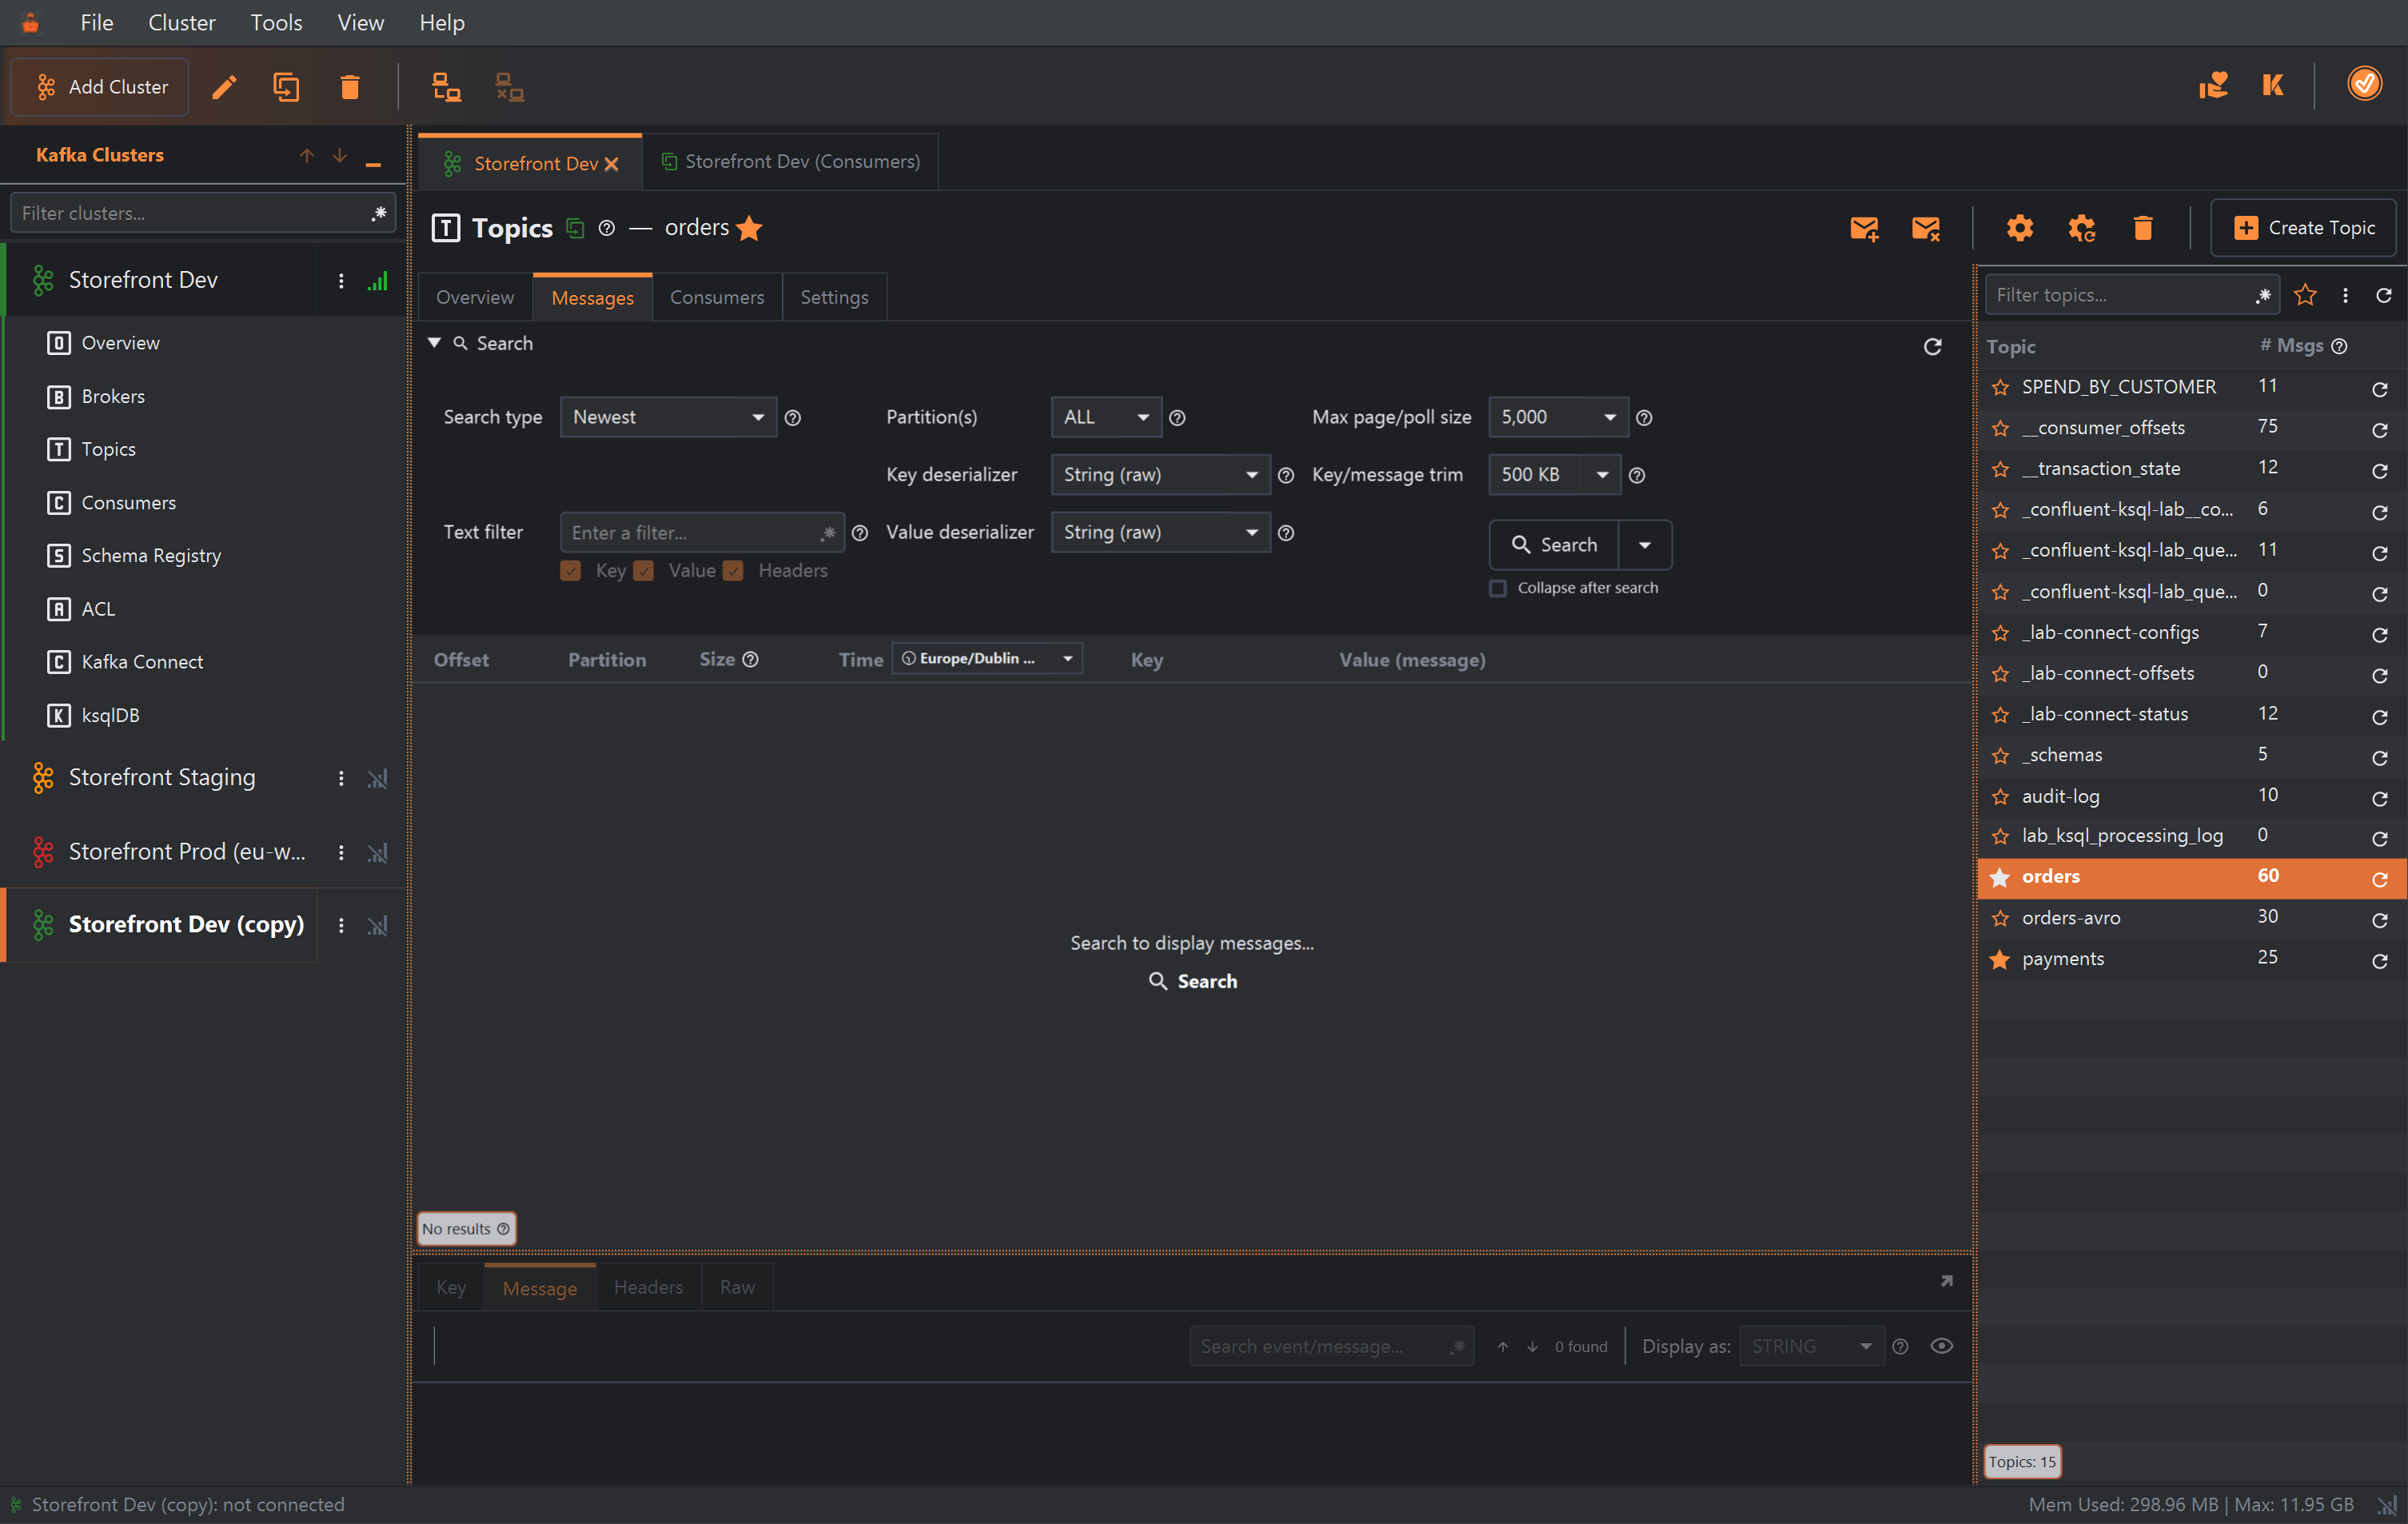Switch to the Consumers tab of orders topic

(x=716, y=297)
